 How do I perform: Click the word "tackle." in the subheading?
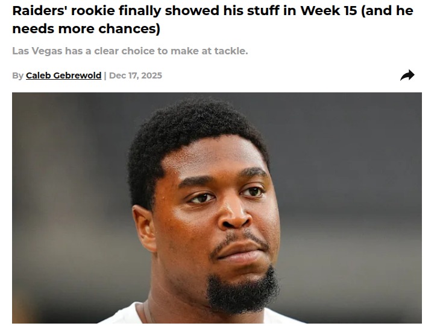[231, 51]
